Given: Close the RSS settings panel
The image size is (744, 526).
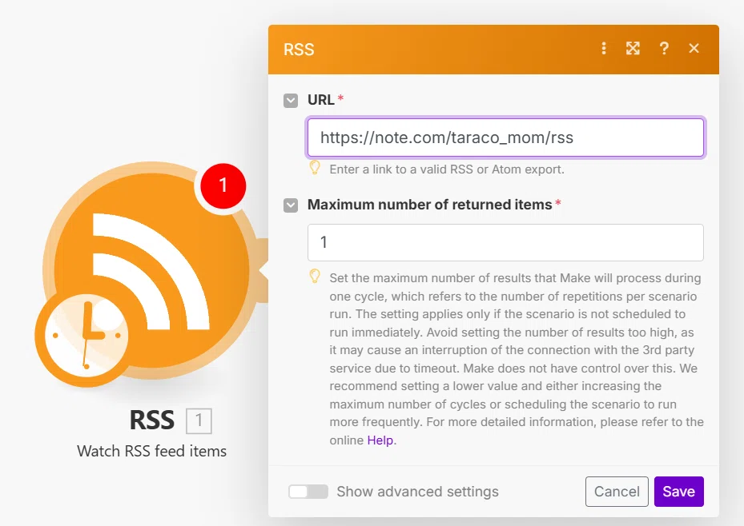Looking at the screenshot, I should pos(694,48).
